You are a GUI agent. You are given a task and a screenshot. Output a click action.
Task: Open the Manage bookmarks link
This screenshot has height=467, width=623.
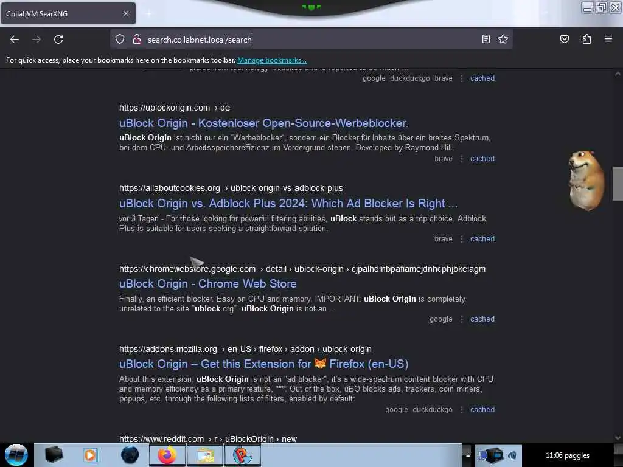click(x=272, y=60)
